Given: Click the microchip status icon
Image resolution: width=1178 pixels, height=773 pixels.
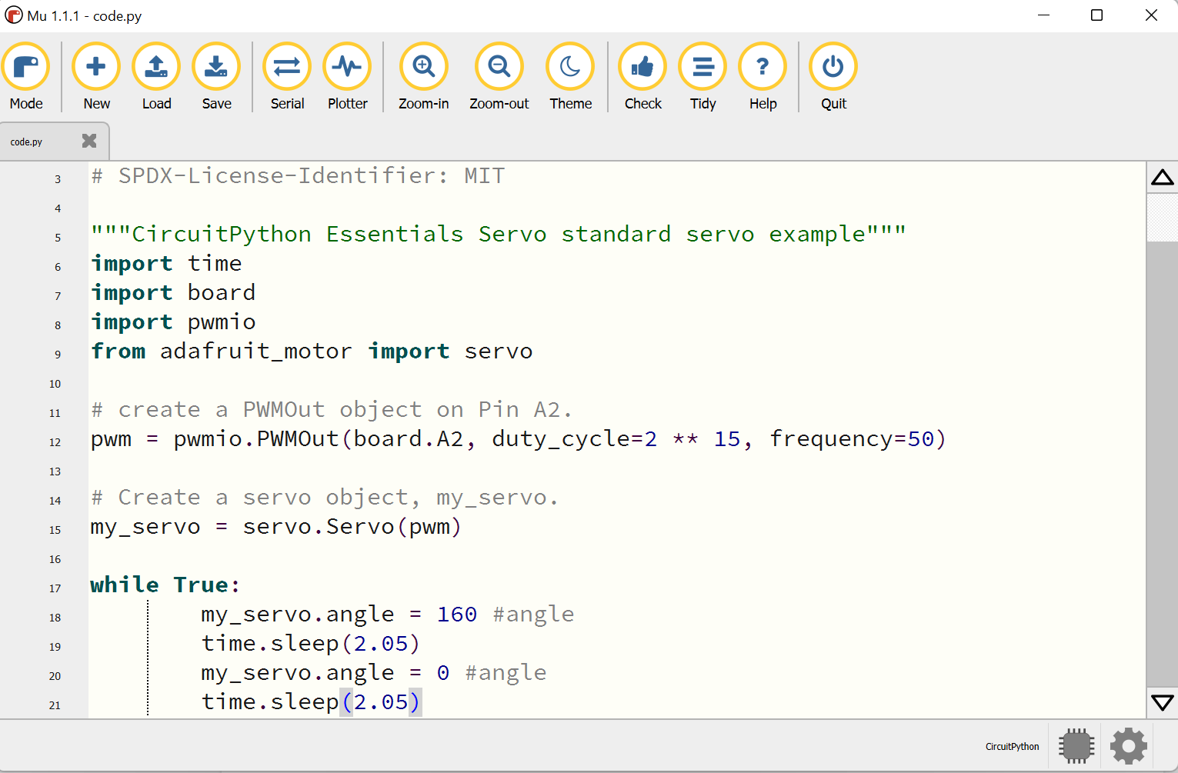Looking at the screenshot, I should pyautogui.click(x=1076, y=745).
